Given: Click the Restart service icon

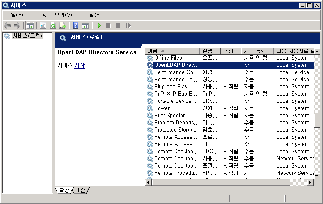Looking at the screenshot, I should pos(128,25).
